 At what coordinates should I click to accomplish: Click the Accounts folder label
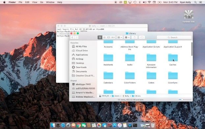click(108, 47)
